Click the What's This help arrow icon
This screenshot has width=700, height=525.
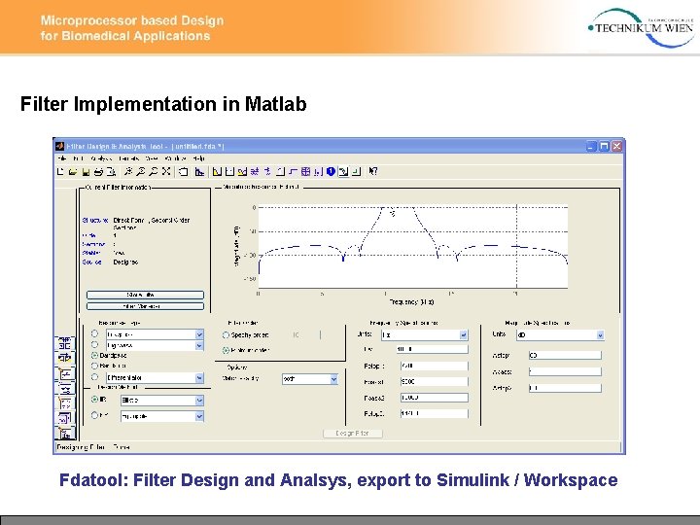372,171
